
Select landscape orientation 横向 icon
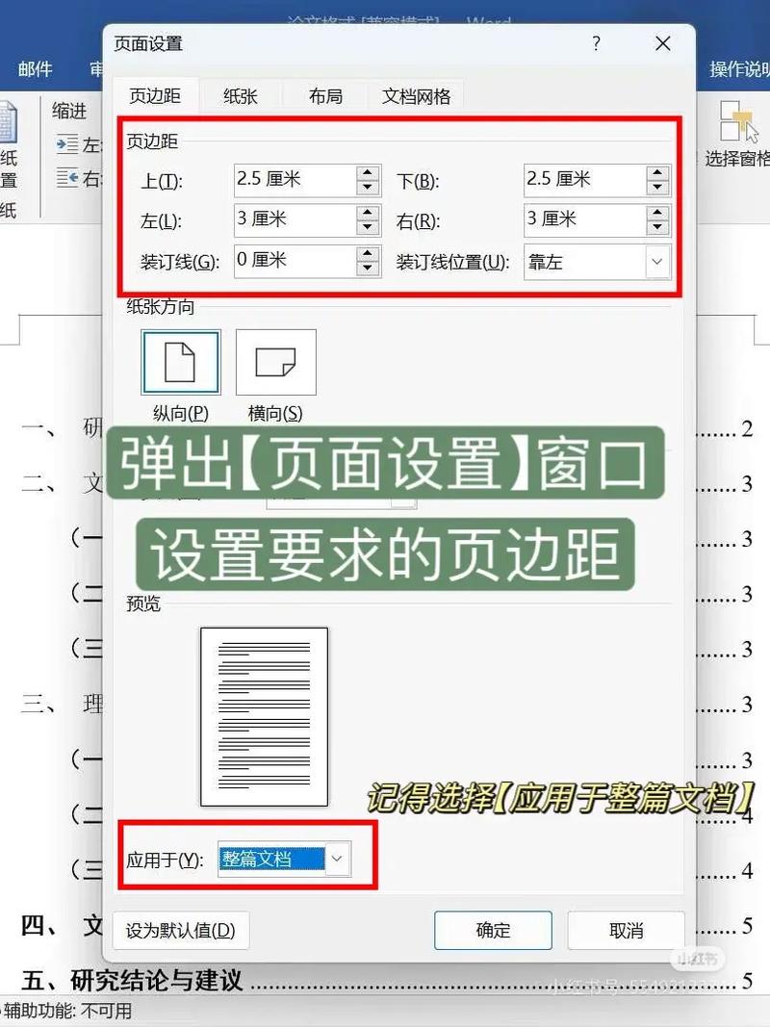(275, 362)
